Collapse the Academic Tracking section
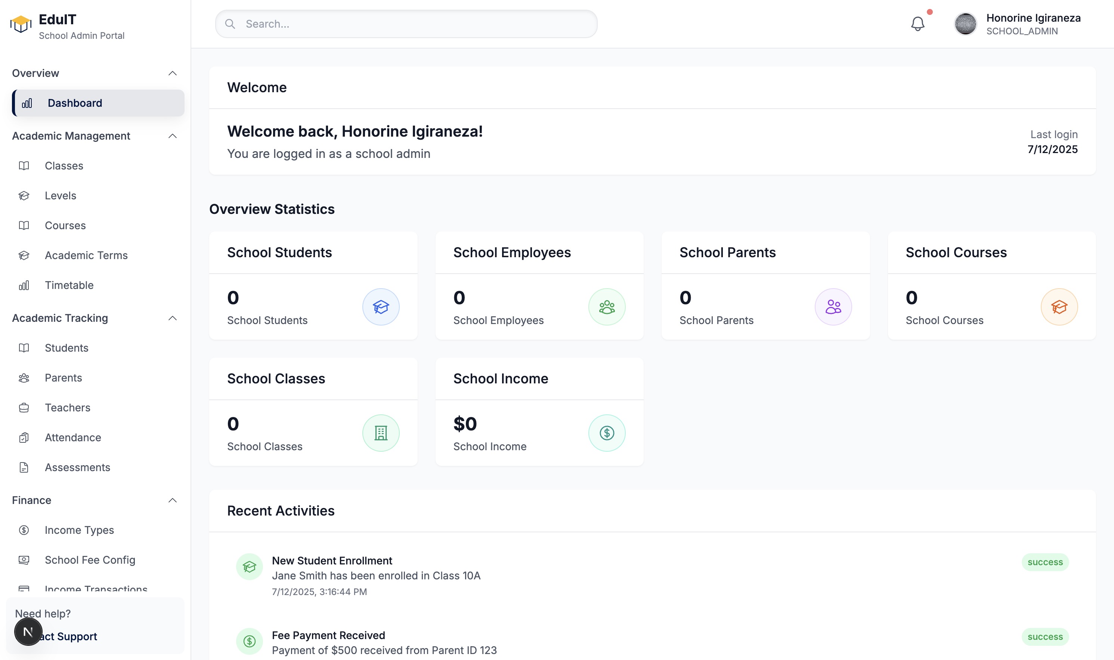Screen dimensions: 1114x660 click(173, 318)
